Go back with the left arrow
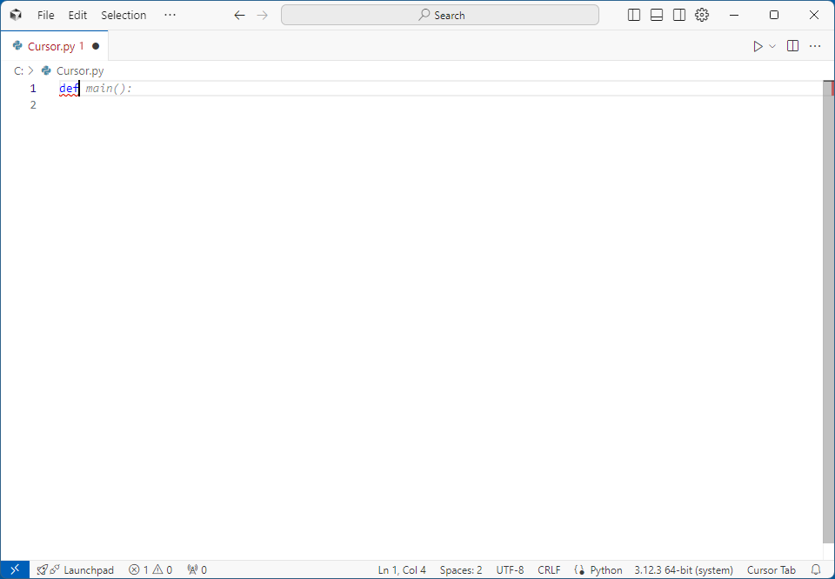835x579 pixels. pyautogui.click(x=240, y=15)
